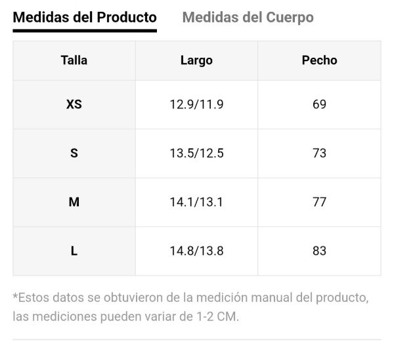The width and height of the screenshot is (394, 342).
Task: Select the S size row label
Action: [74, 153]
